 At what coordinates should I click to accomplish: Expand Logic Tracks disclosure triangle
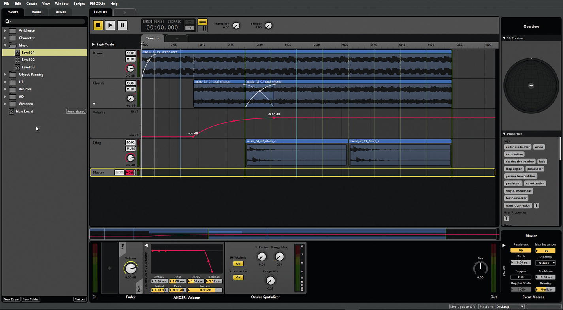(x=94, y=45)
